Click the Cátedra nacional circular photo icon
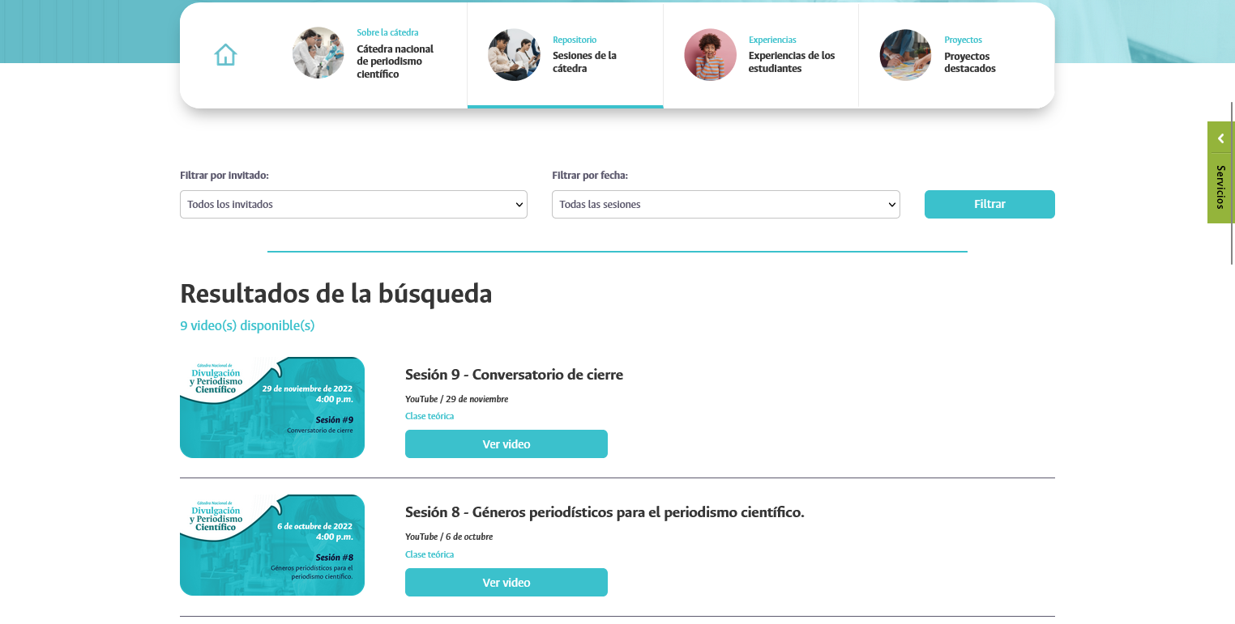1235x624 pixels. [318, 53]
